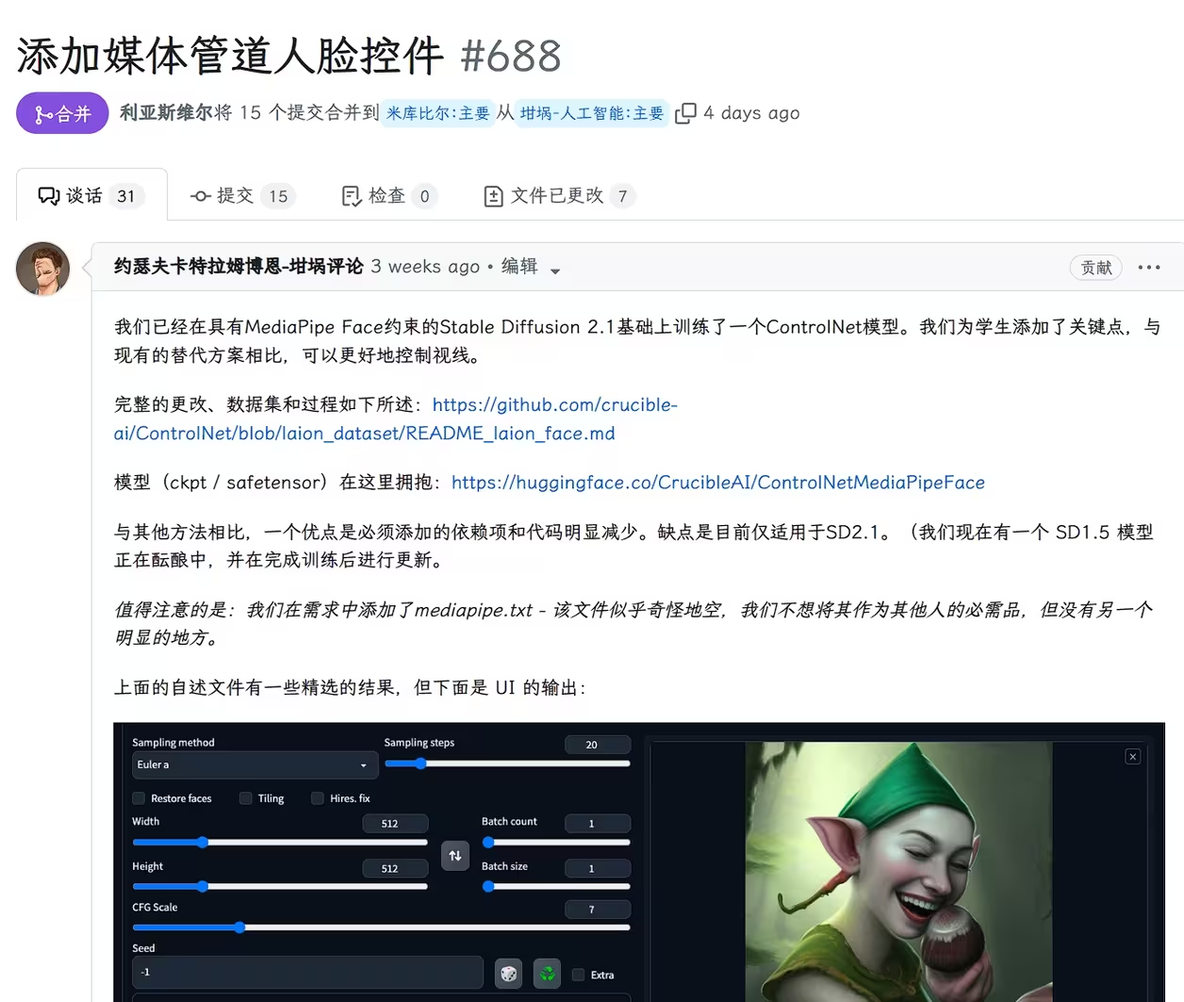This screenshot has width=1184, height=1002.
Task: Click the Sampling steps slider
Action: (507, 764)
